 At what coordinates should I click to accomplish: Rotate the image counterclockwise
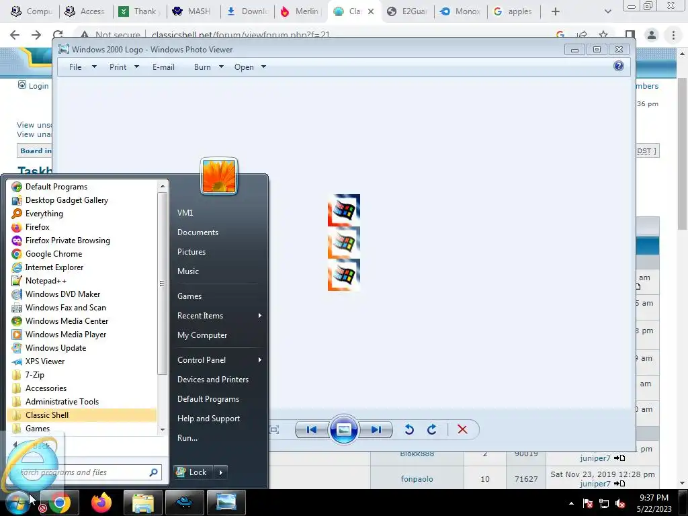[x=409, y=429]
